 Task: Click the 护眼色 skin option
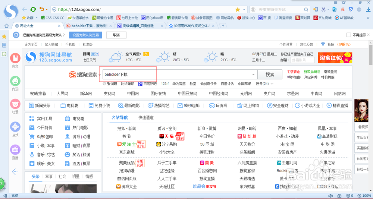coord(344,44)
